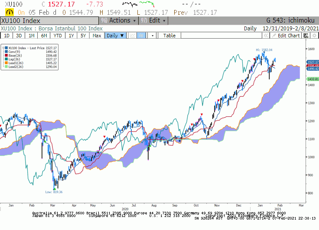The image size is (319, 230).
Task: Click the 1600 y-axis label
Action: 311,49
